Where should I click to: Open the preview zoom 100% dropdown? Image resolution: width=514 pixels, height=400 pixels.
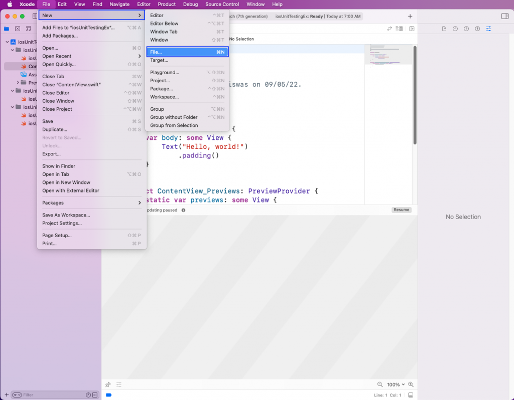pos(396,384)
